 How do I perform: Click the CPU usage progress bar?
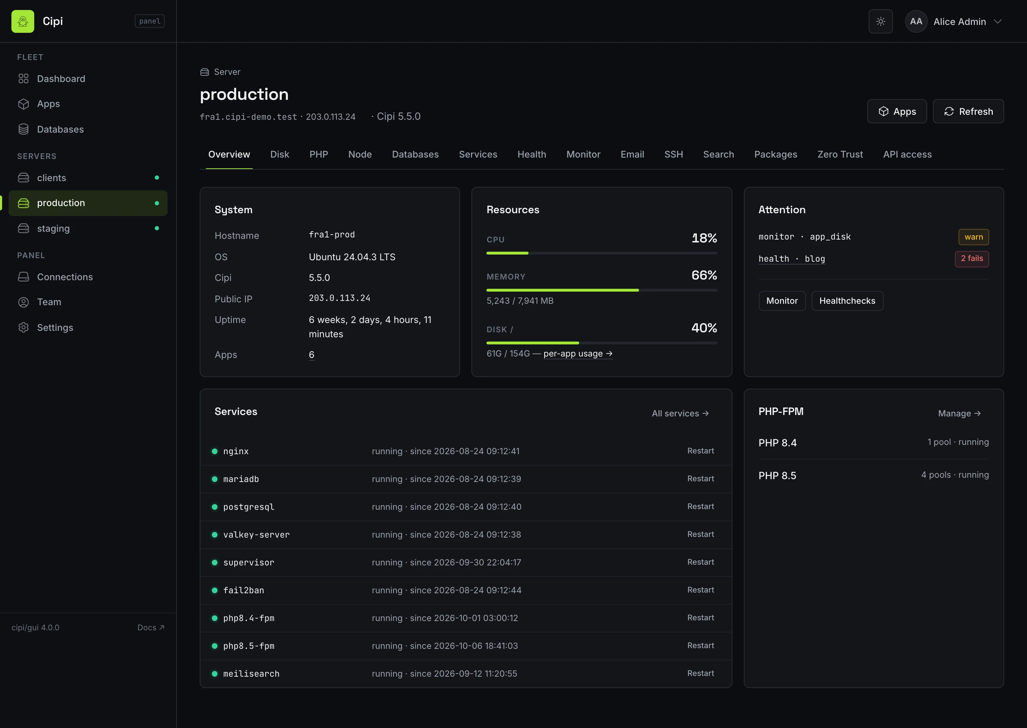tap(602, 253)
